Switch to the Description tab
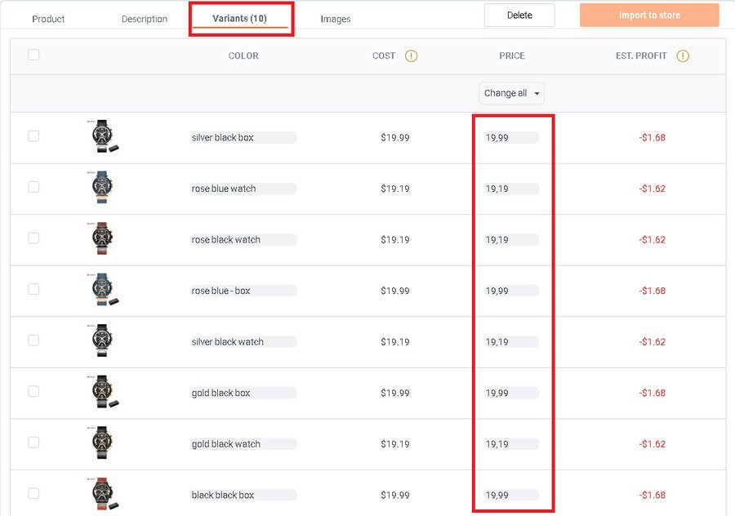Image resolution: width=735 pixels, height=516 pixels. (x=145, y=19)
